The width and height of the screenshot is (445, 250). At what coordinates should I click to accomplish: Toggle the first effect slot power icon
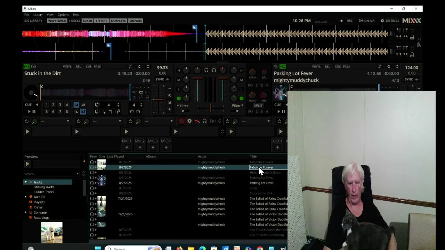pos(26,121)
